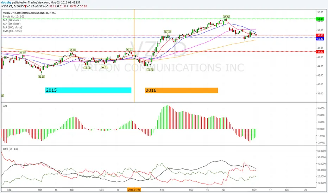Click the May label on time axis

click(254, 190)
